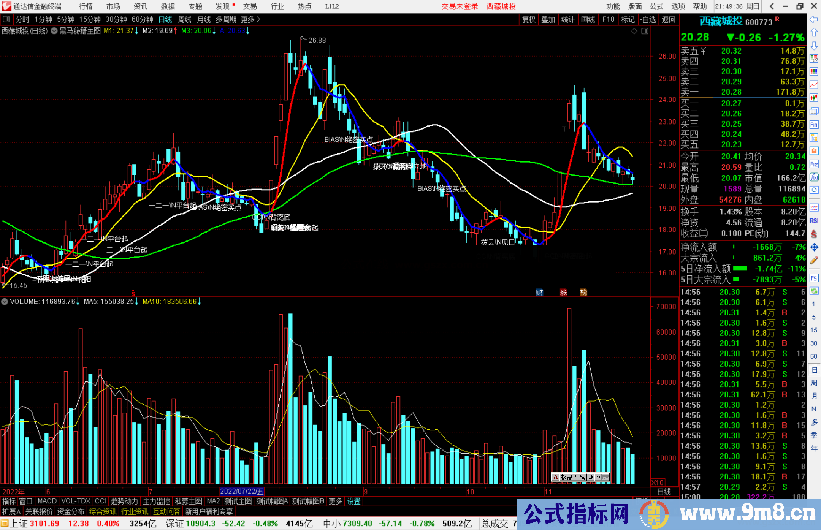The image size is (821, 530).
Task: Toggle the panel layout icon at chart top-right
Action: (x=645, y=31)
